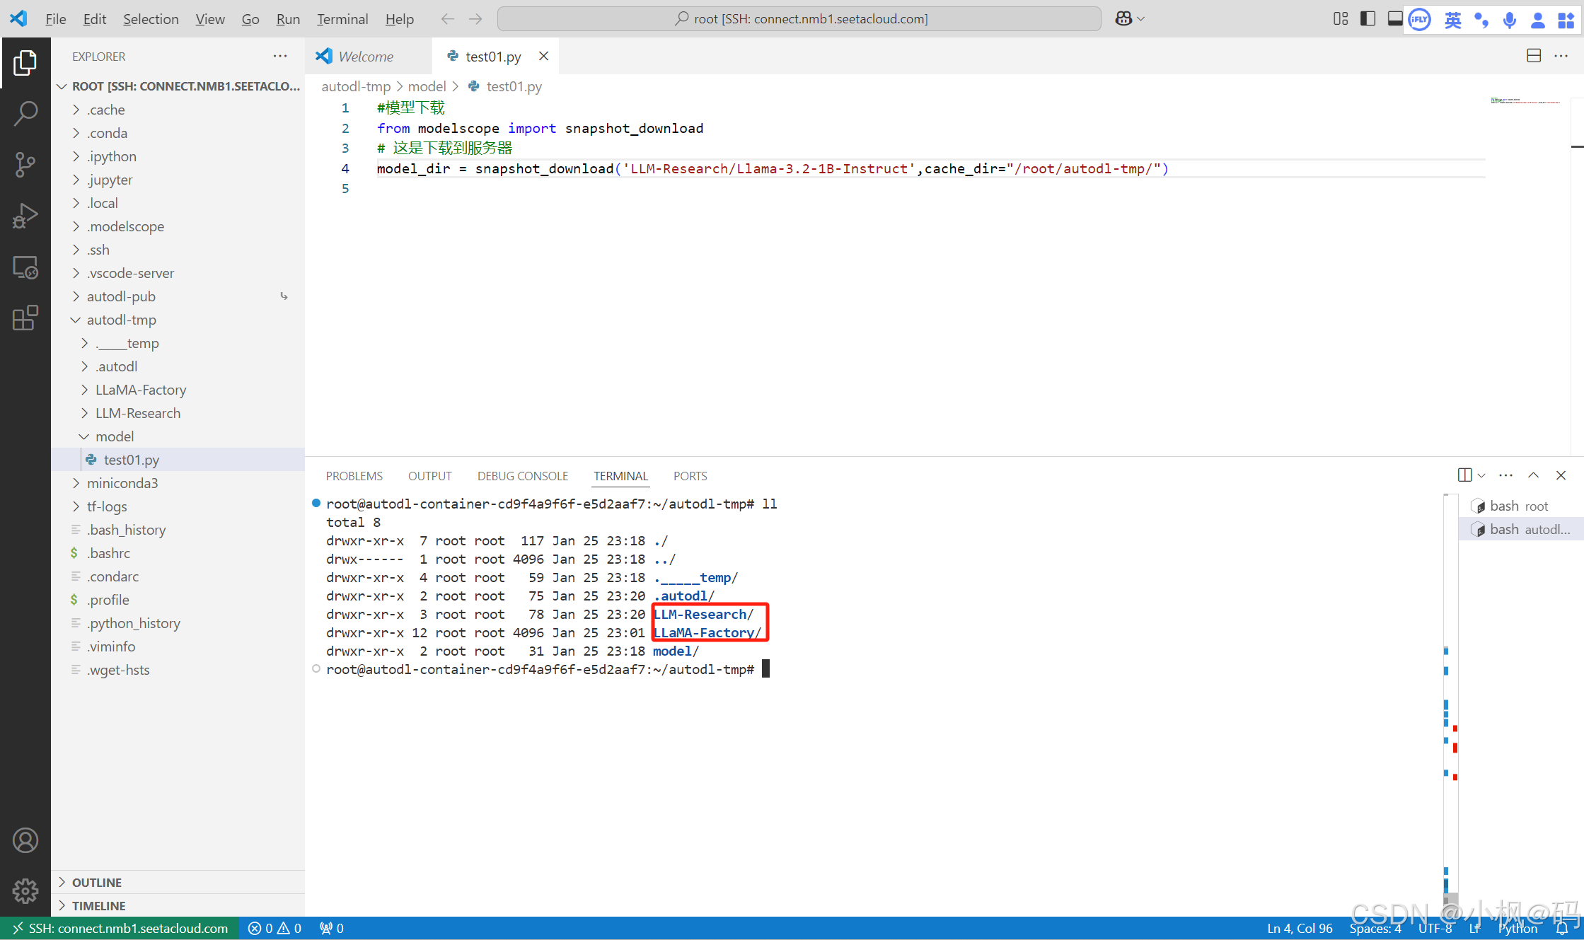This screenshot has height=940, width=1584.
Task: Click the iFLY input method icon
Action: tap(1419, 19)
